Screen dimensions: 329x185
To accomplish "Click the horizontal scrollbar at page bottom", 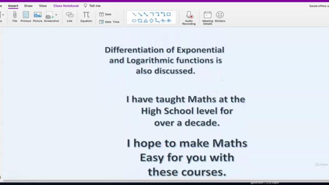I will (166, 180).
